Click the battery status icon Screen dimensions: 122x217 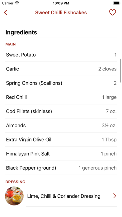tap(117, 3)
